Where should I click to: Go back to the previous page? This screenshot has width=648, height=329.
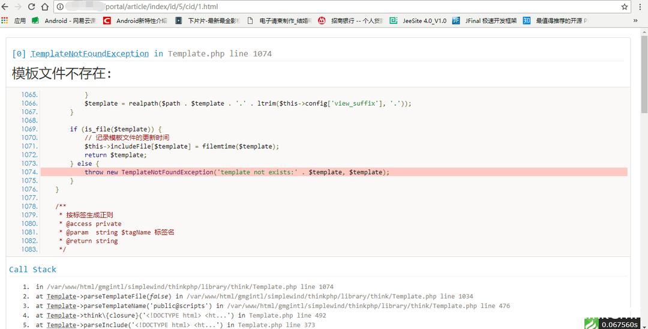[5, 7]
